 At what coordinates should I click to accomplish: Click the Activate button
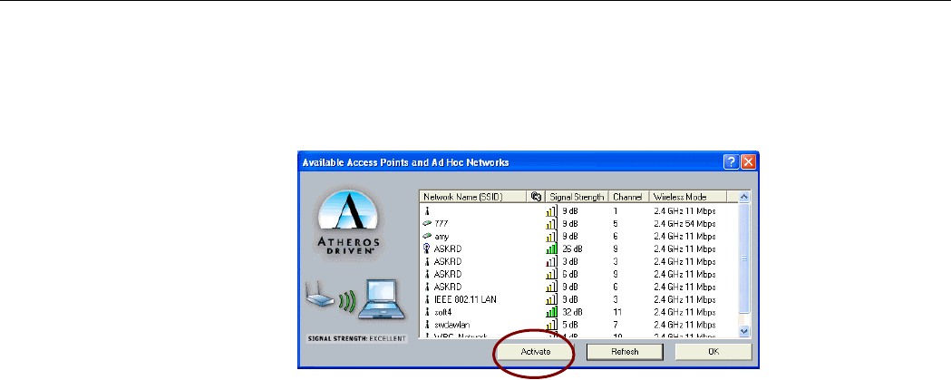pos(535,352)
